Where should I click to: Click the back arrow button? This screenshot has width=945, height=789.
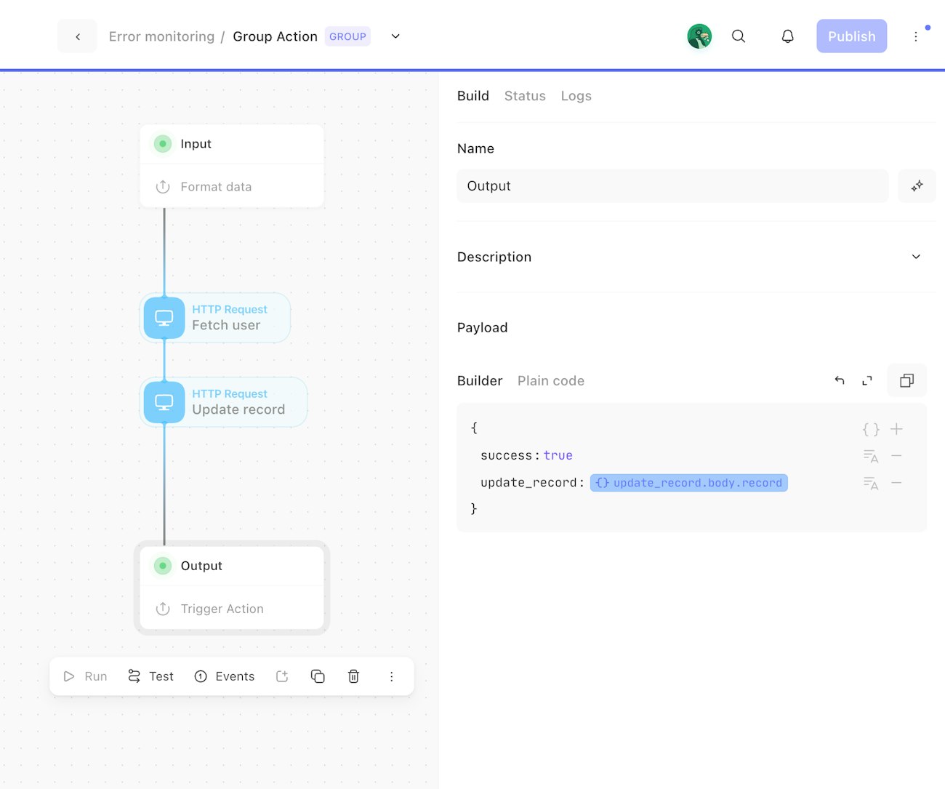pyautogui.click(x=77, y=36)
